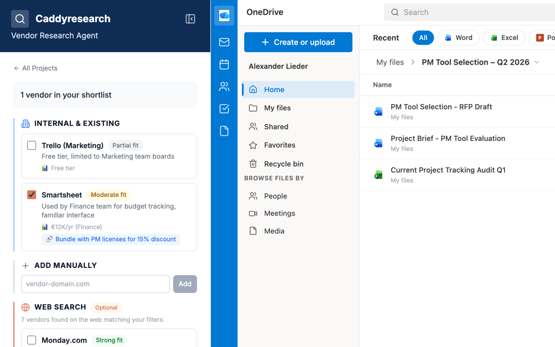Click the Add Manually plus icon
555x347 pixels.
pos(25,266)
